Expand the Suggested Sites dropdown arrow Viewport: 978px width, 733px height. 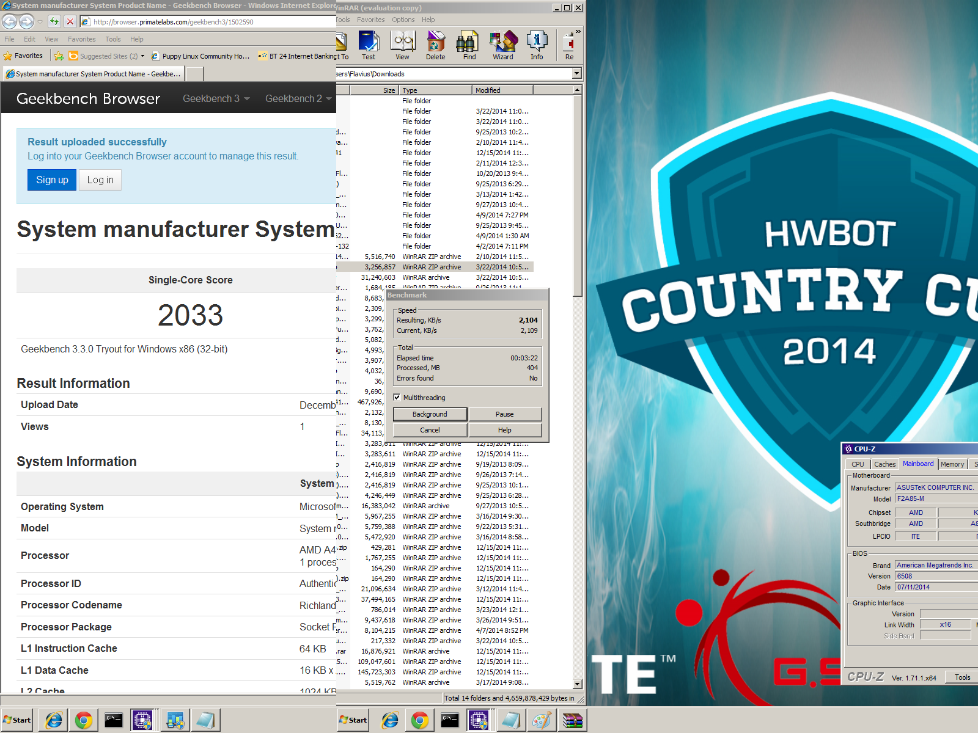[x=142, y=56]
